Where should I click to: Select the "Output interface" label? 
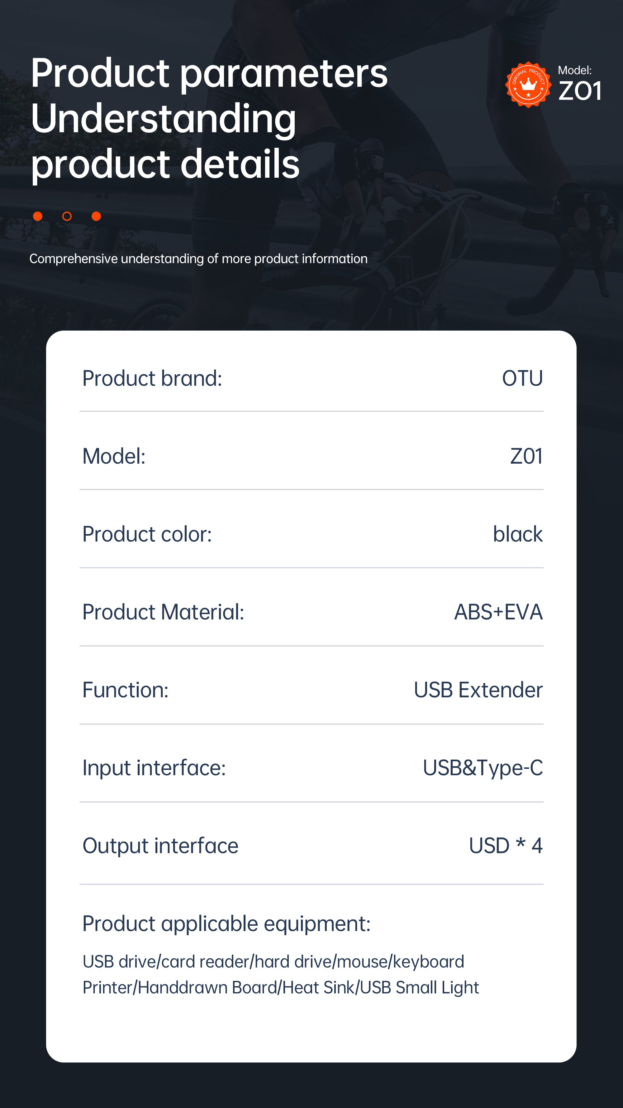tap(160, 846)
